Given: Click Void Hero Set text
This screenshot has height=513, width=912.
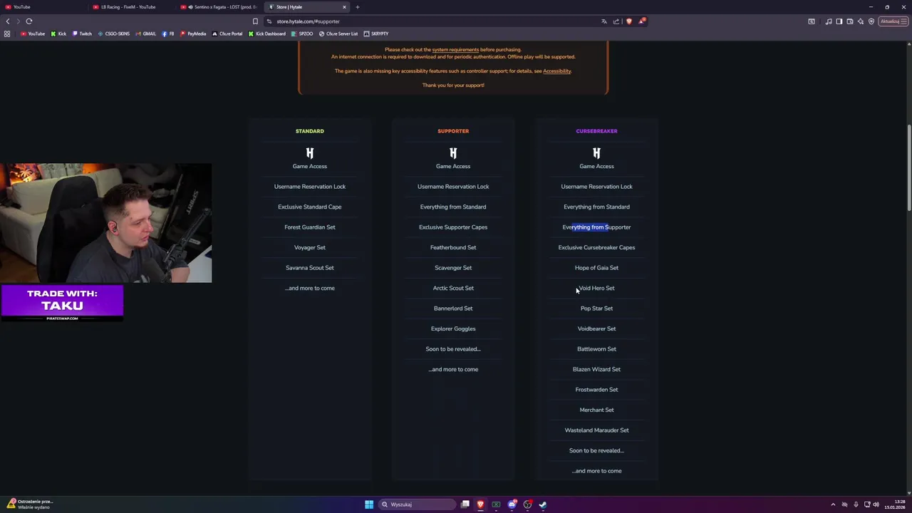Looking at the screenshot, I should [596, 288].
